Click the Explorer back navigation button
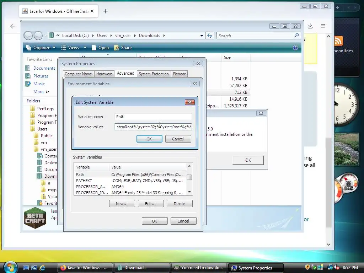364x273 pixels. [28, 36]
